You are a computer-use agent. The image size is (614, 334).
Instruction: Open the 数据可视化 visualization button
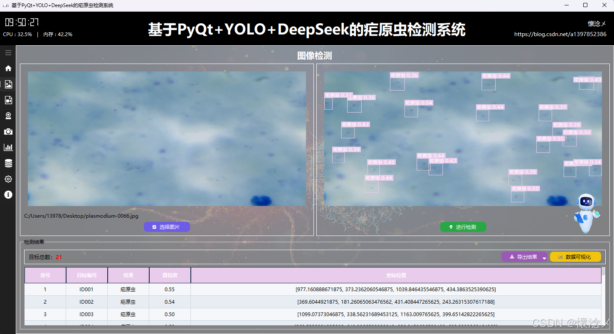(575, 257)
